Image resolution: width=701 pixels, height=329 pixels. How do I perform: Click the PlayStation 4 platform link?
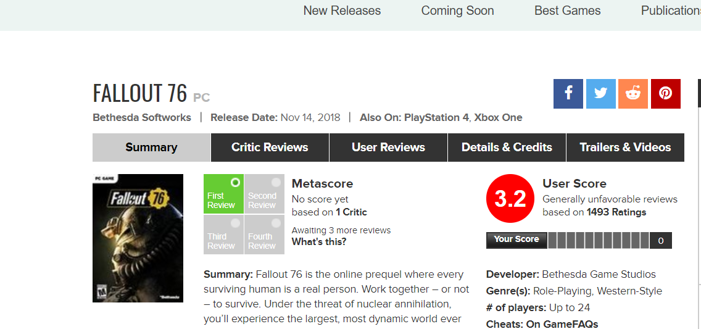(x=436, y=117)
